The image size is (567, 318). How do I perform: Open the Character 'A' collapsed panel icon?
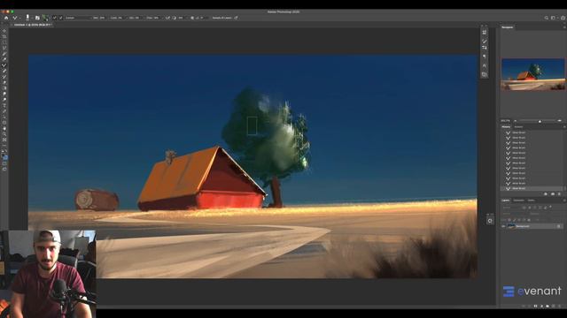[x=485, y=65]
